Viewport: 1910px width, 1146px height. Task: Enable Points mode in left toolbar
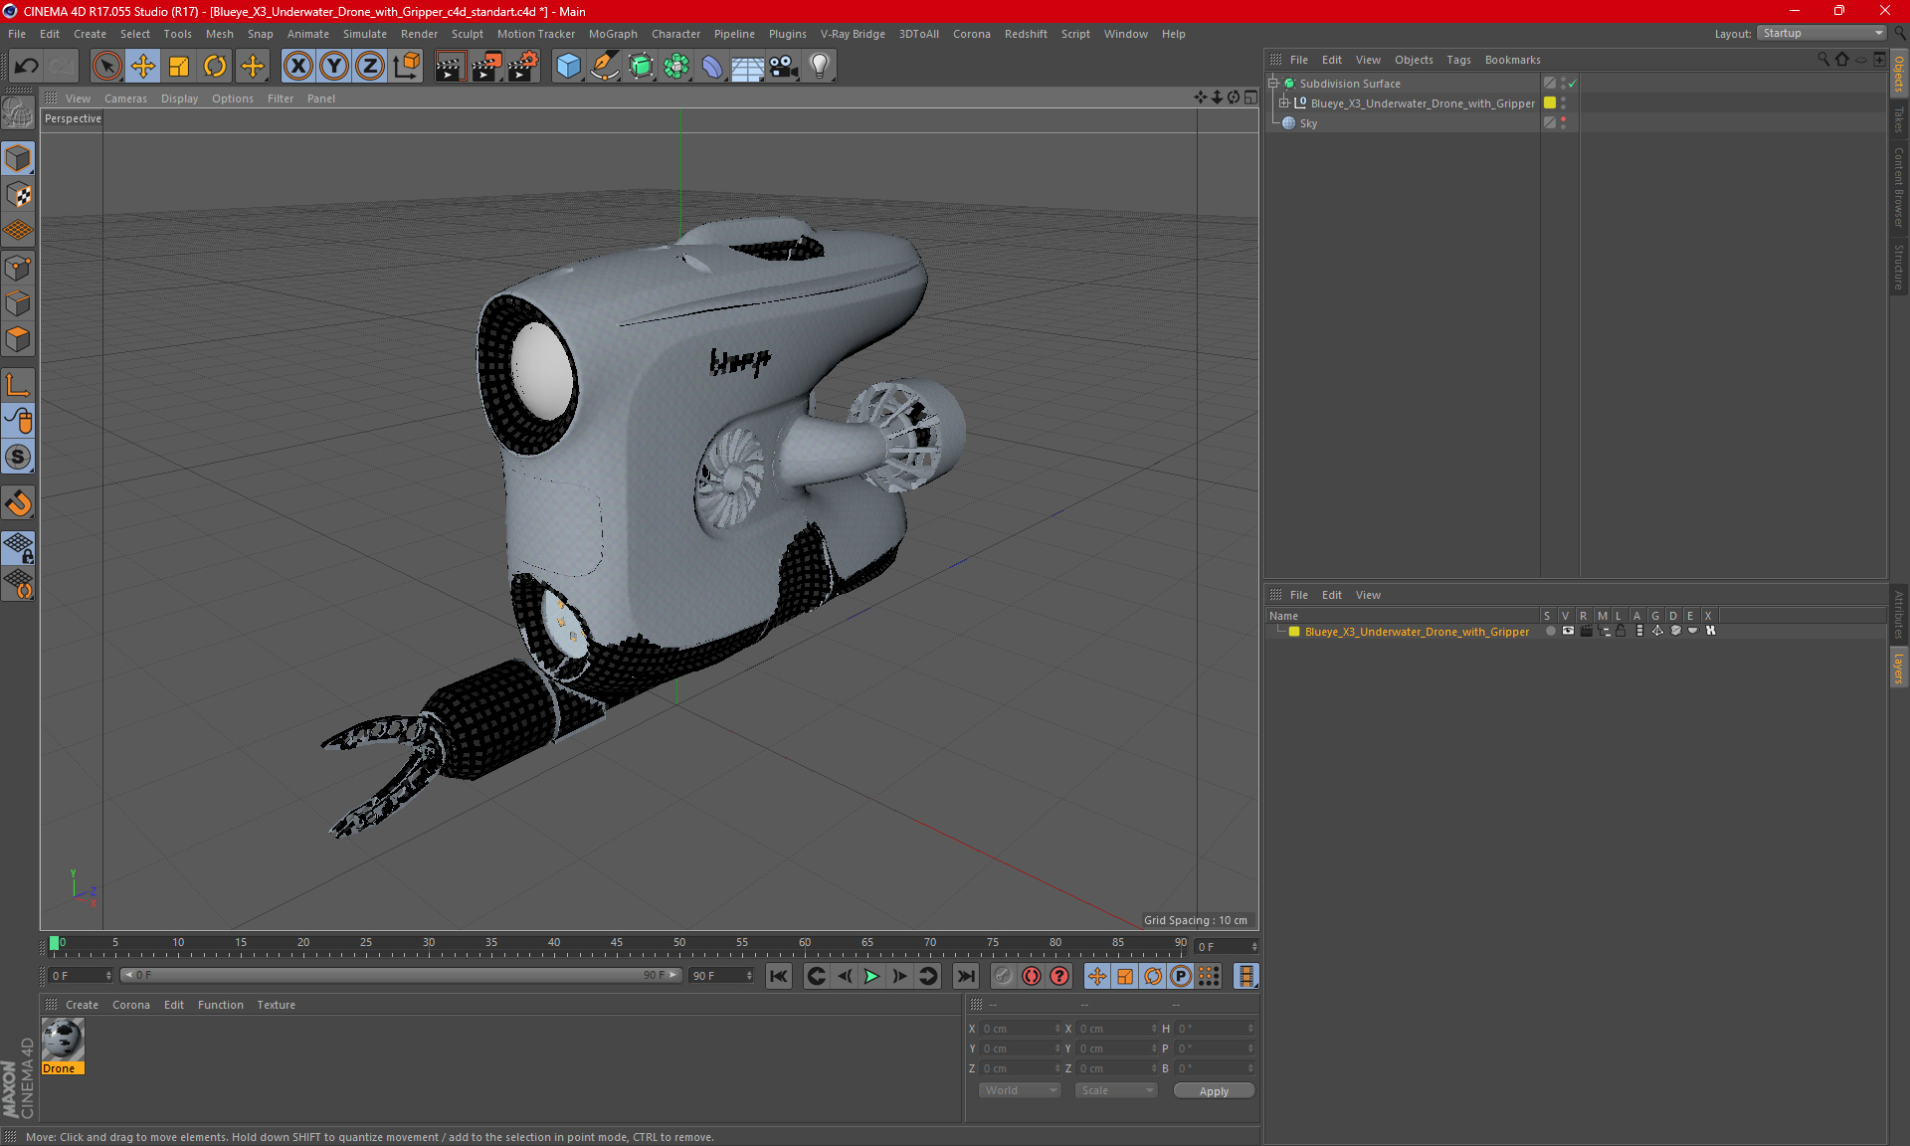[18, 268]
